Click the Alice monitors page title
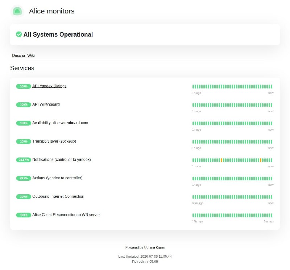The height and width of the screenshot is (270, 290). tap(52, 11)
